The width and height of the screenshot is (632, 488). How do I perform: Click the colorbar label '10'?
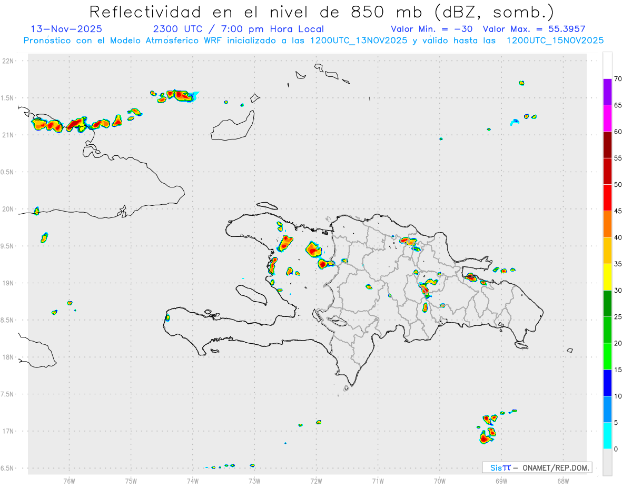(618, 396)
